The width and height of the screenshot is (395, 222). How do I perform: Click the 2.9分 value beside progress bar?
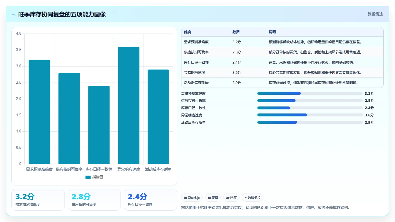point(369,122)
